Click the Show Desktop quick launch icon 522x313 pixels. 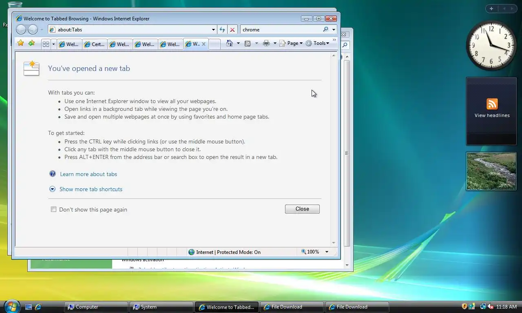point(29,307)
